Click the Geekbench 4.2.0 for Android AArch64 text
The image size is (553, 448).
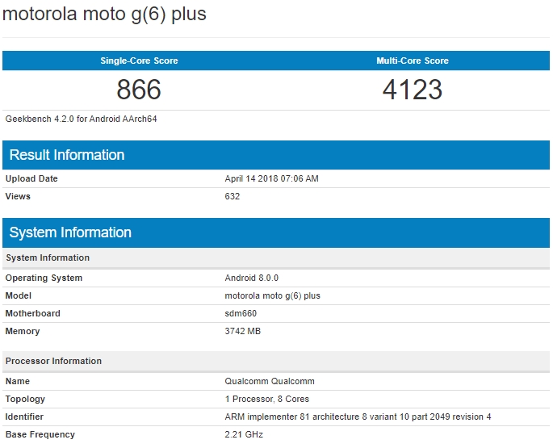point(81,119)
